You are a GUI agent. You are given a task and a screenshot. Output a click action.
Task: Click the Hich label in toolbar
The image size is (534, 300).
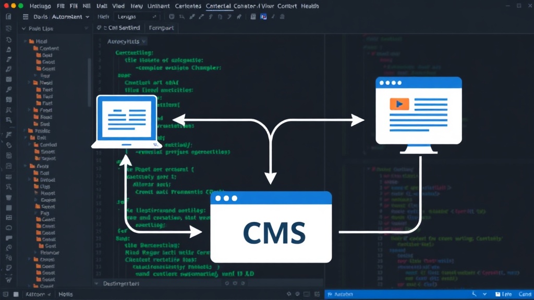coord(103,17)
